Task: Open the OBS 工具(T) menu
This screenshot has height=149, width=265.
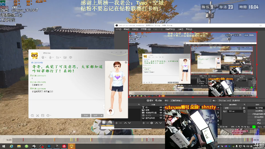Action: 180,29
